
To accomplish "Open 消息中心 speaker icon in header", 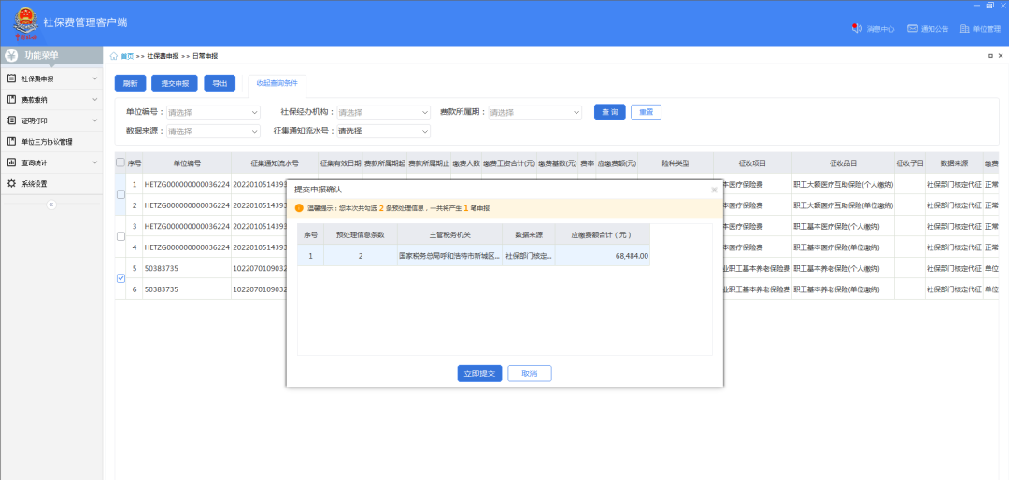I will (856, 29).
